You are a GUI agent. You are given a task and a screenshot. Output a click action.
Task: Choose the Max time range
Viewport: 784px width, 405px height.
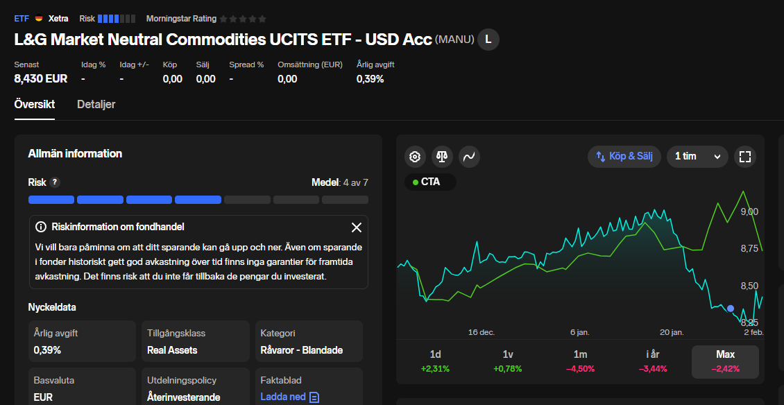725,361
